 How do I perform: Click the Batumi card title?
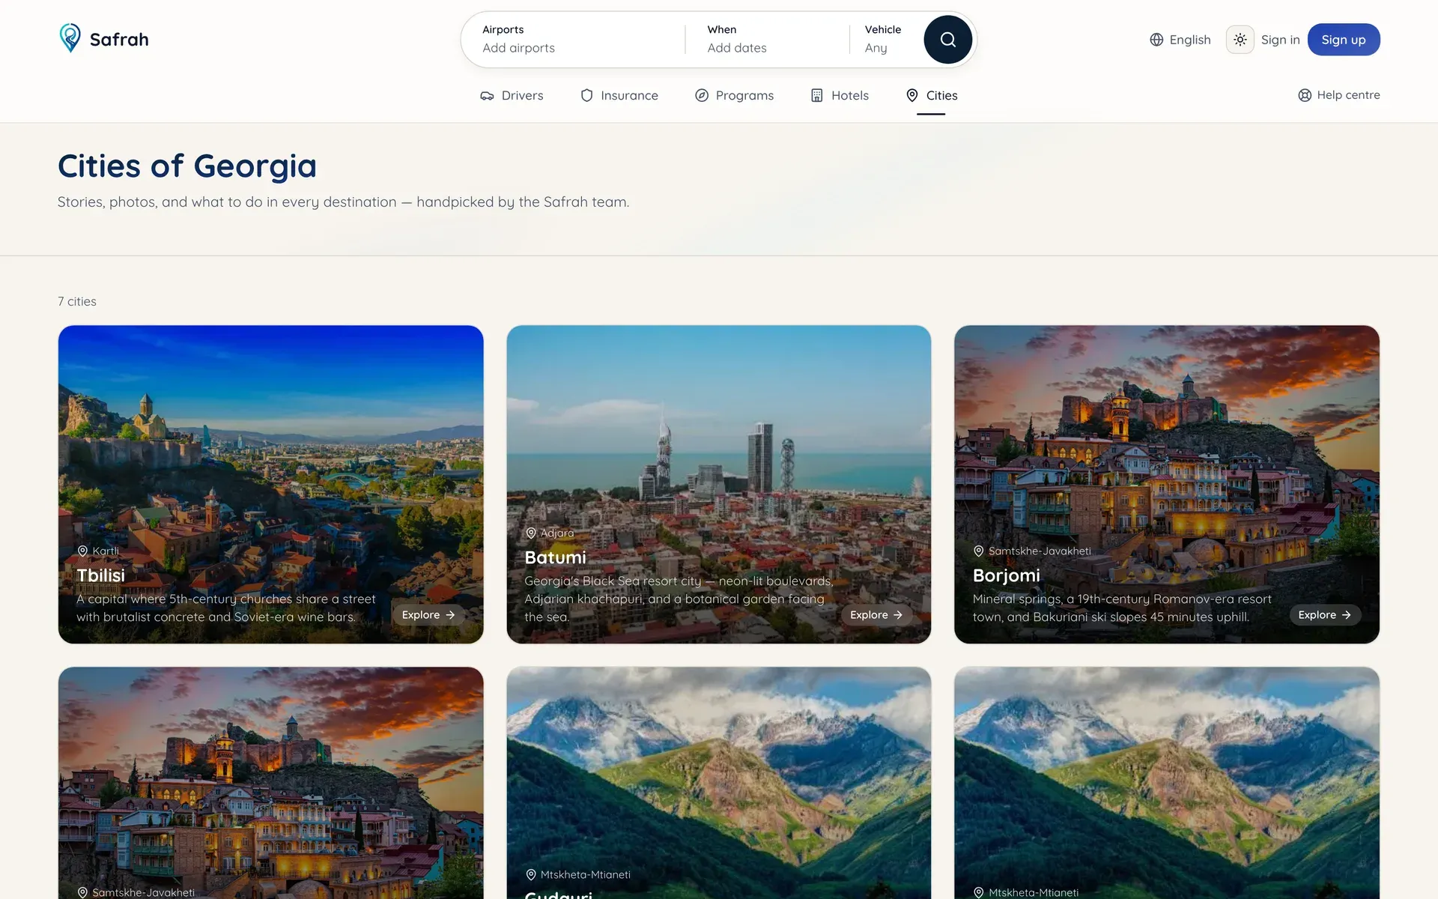[555, 557]
